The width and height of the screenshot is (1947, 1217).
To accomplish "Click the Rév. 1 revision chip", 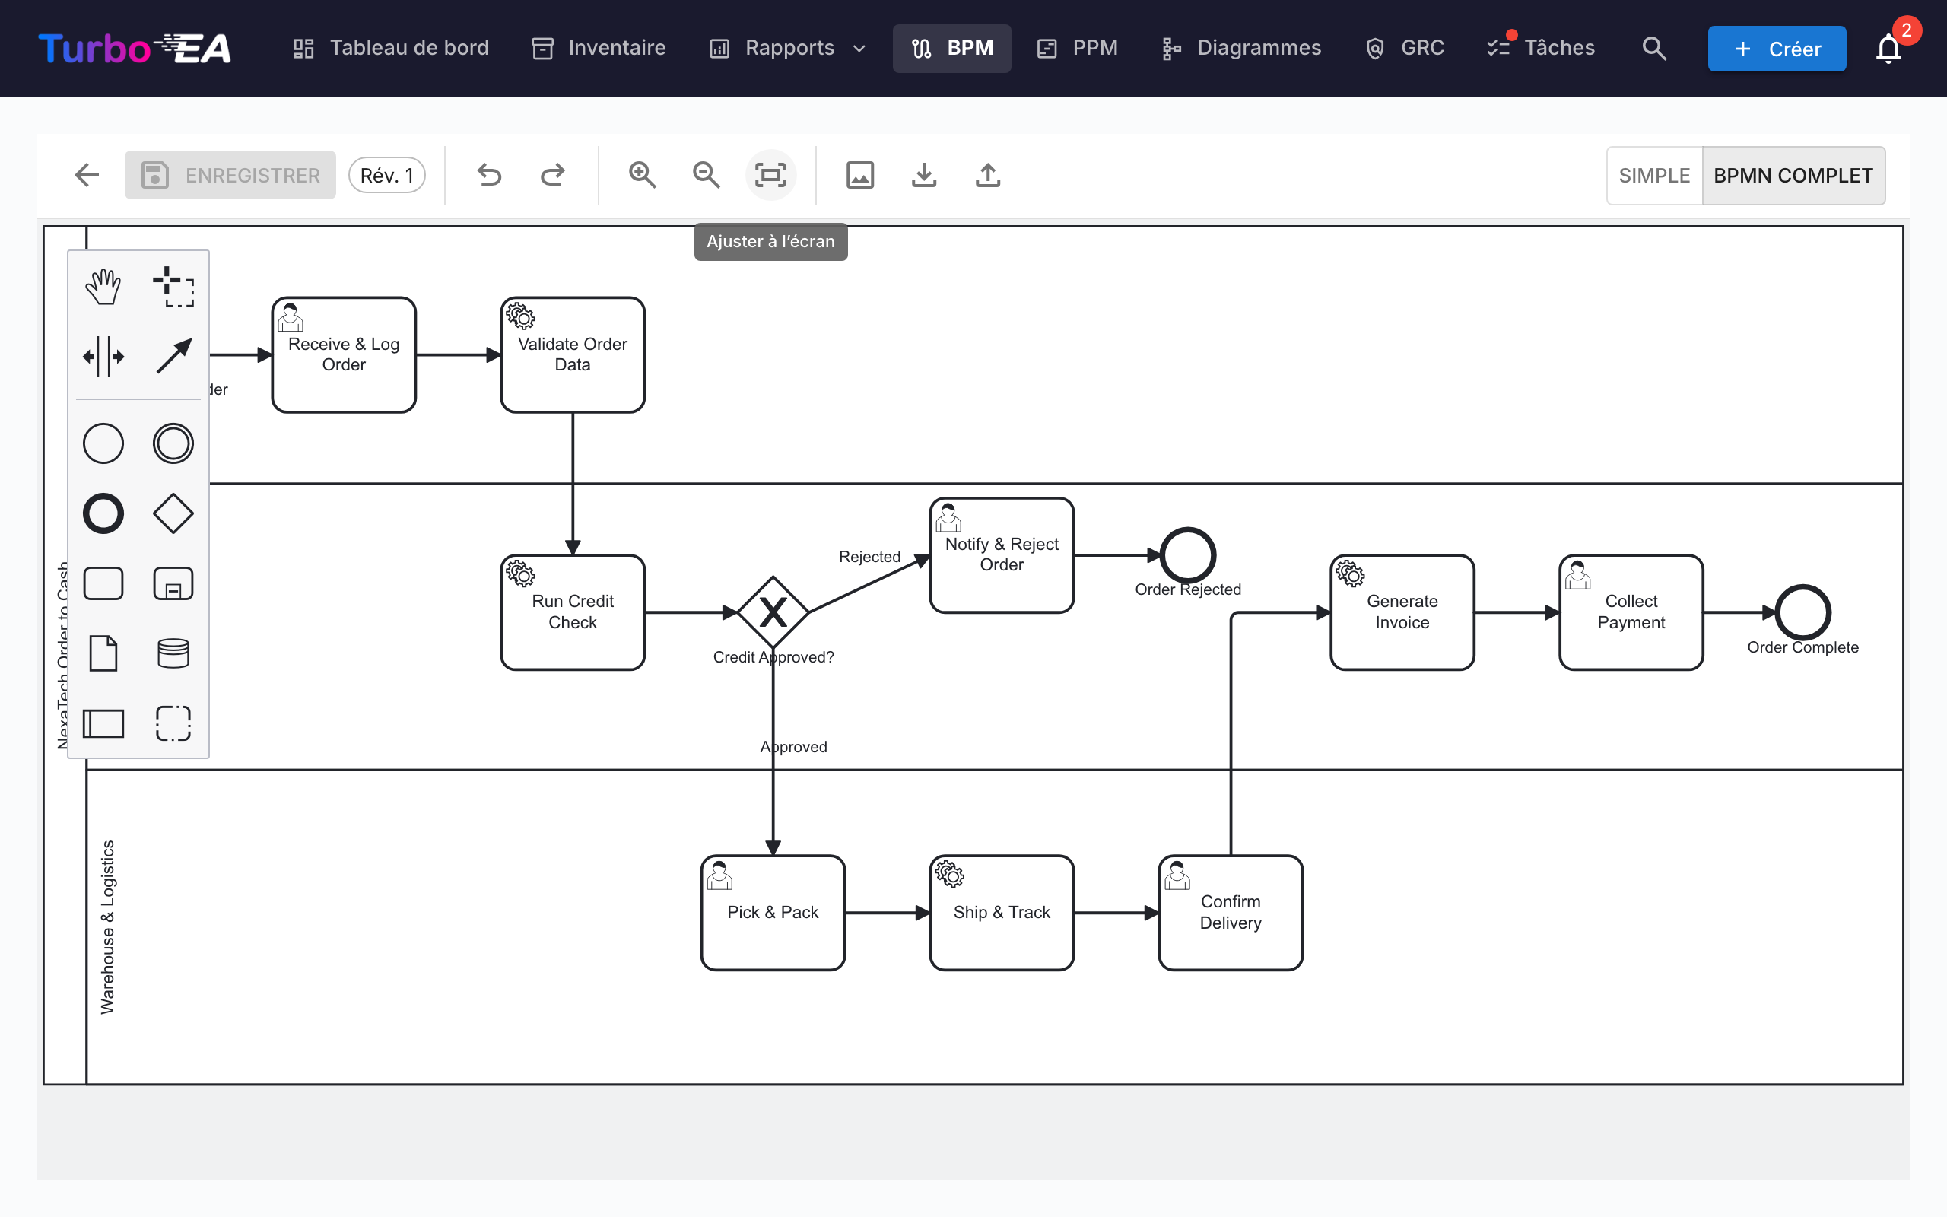I will (387, 175).
